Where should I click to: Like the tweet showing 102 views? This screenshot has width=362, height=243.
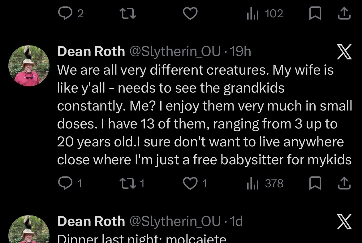click(x=190, y=14)
